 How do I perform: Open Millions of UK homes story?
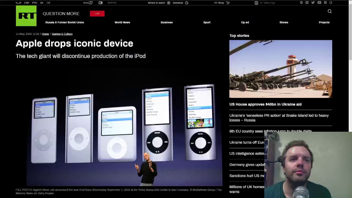(x=247, y=189)
